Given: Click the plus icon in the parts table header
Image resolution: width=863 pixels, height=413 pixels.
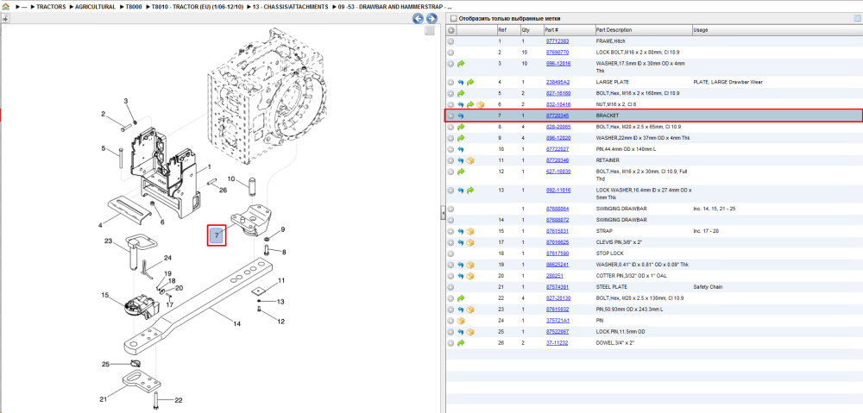Looking at the screenshot, I should pyautogui.click(x=450, y=29).
